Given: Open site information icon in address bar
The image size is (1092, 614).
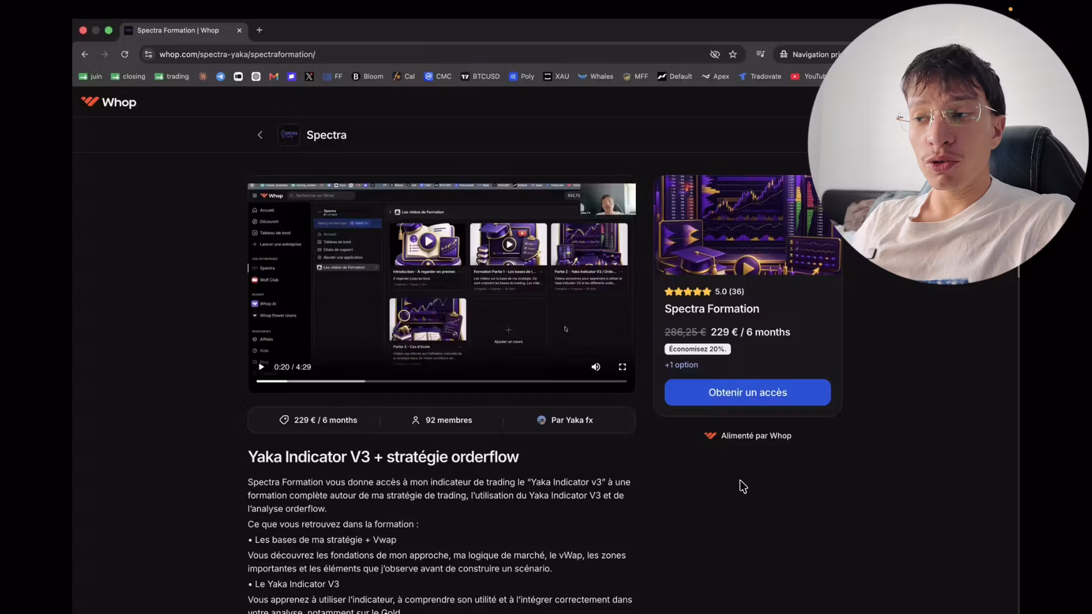Looking at the screenshot, I should click(148, 55).
